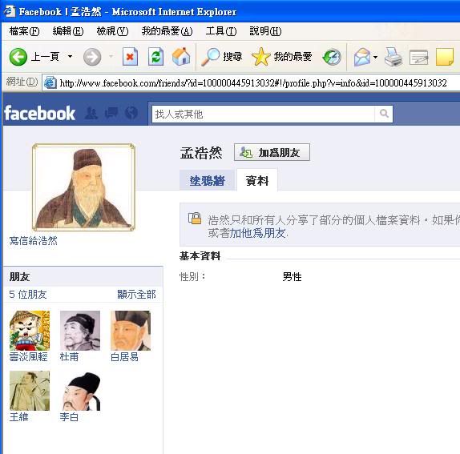Click the Mail envelope icon
Viewport: 460px width, 454px height.
[x=362, y=57]
